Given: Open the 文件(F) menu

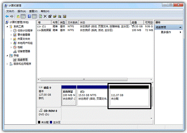Looking at the screenshot, I should click(x=10, y=11).
